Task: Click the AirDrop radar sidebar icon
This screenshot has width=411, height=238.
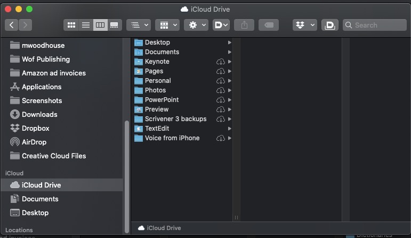Action: coord(15,142)
